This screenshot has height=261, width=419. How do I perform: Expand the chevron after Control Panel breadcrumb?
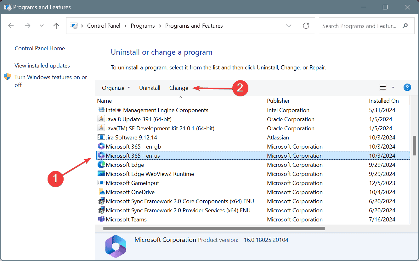126,26
